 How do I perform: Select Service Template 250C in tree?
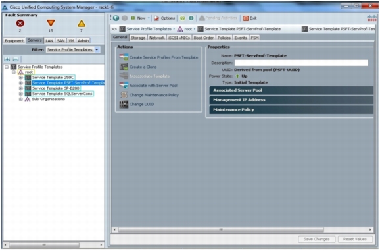point(50,78)
